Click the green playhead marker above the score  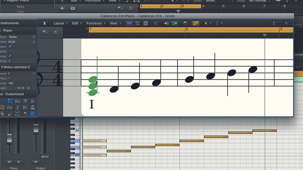point(264,35)
